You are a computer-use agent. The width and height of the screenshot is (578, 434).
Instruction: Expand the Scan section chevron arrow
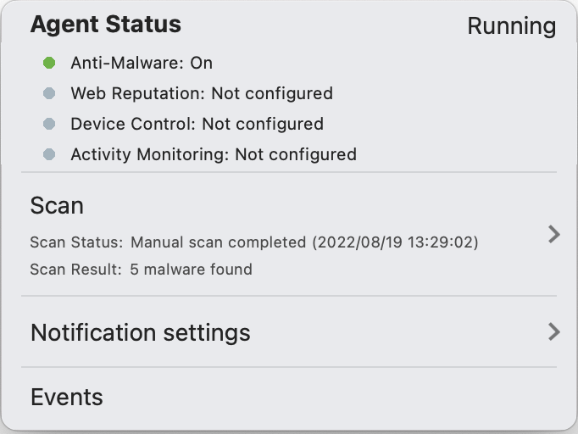[x=553, y=234]
